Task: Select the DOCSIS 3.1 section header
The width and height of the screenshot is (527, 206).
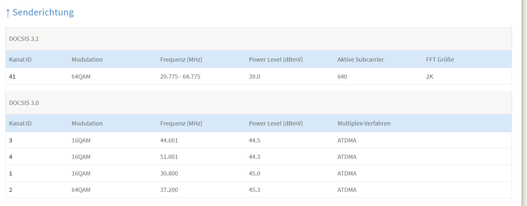Action: 24,39
